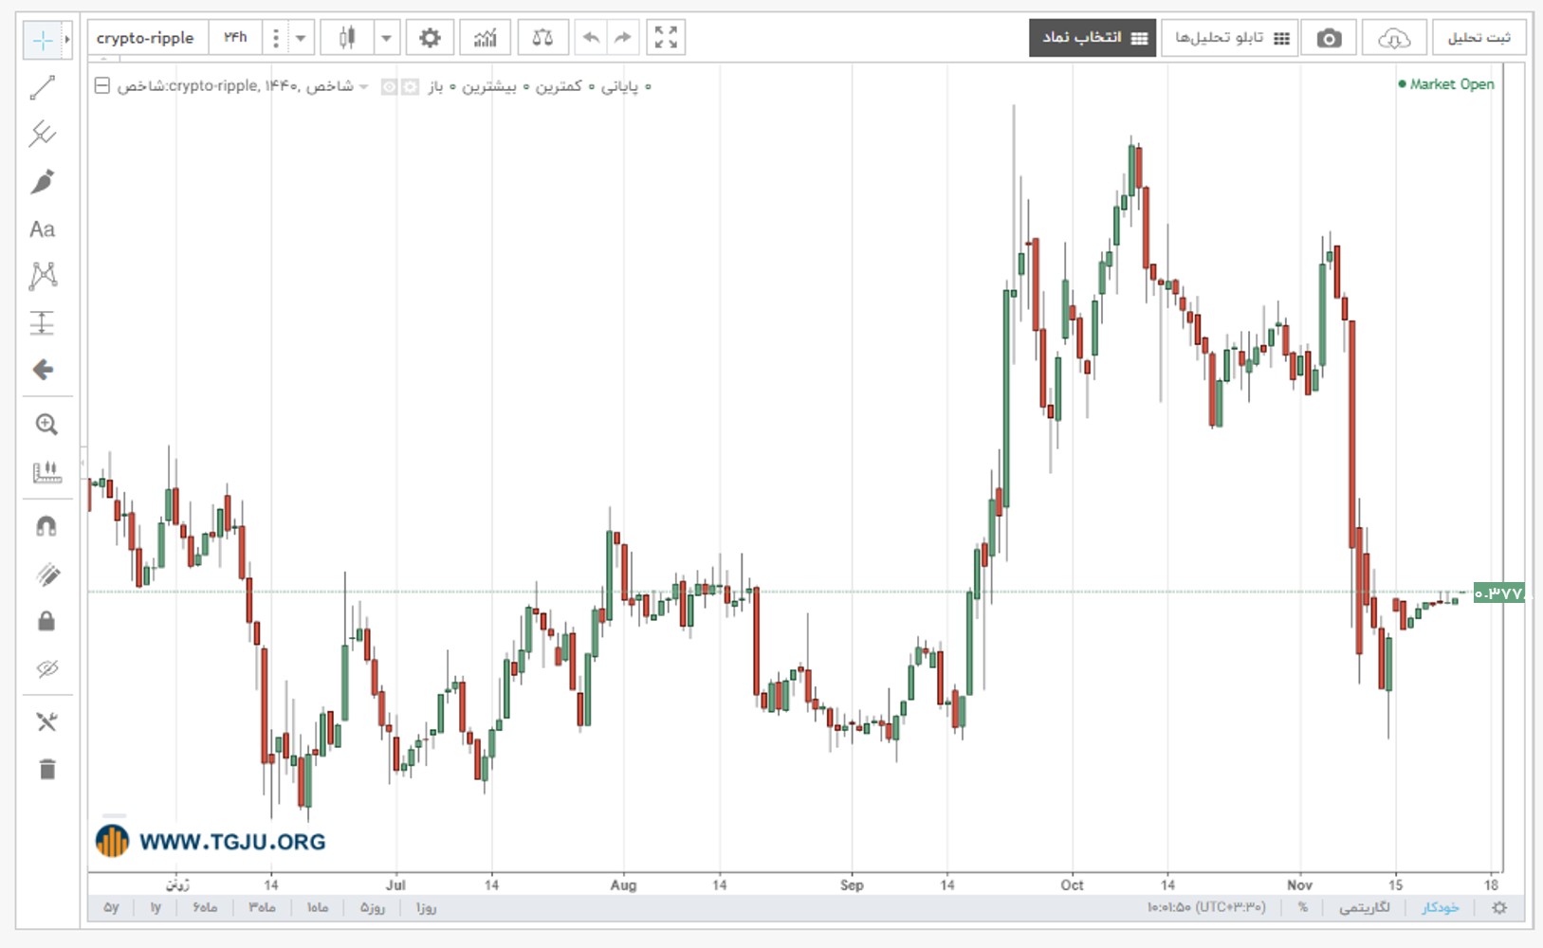Expand crosshair tool flyout arrow
The image size is (1543, 948).
click(x=66, y=40)
